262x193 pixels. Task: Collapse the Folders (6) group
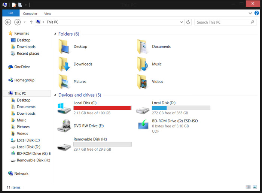click(55, 34)
